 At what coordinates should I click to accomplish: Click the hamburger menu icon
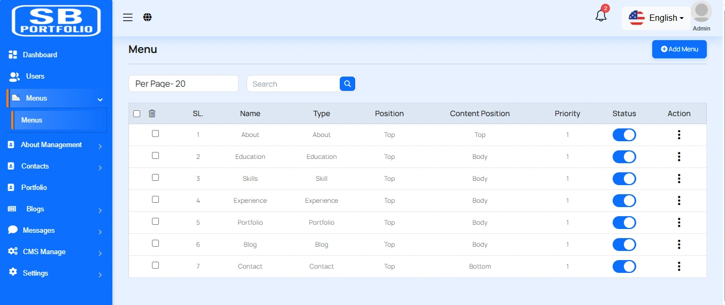(x=127, y=18)
